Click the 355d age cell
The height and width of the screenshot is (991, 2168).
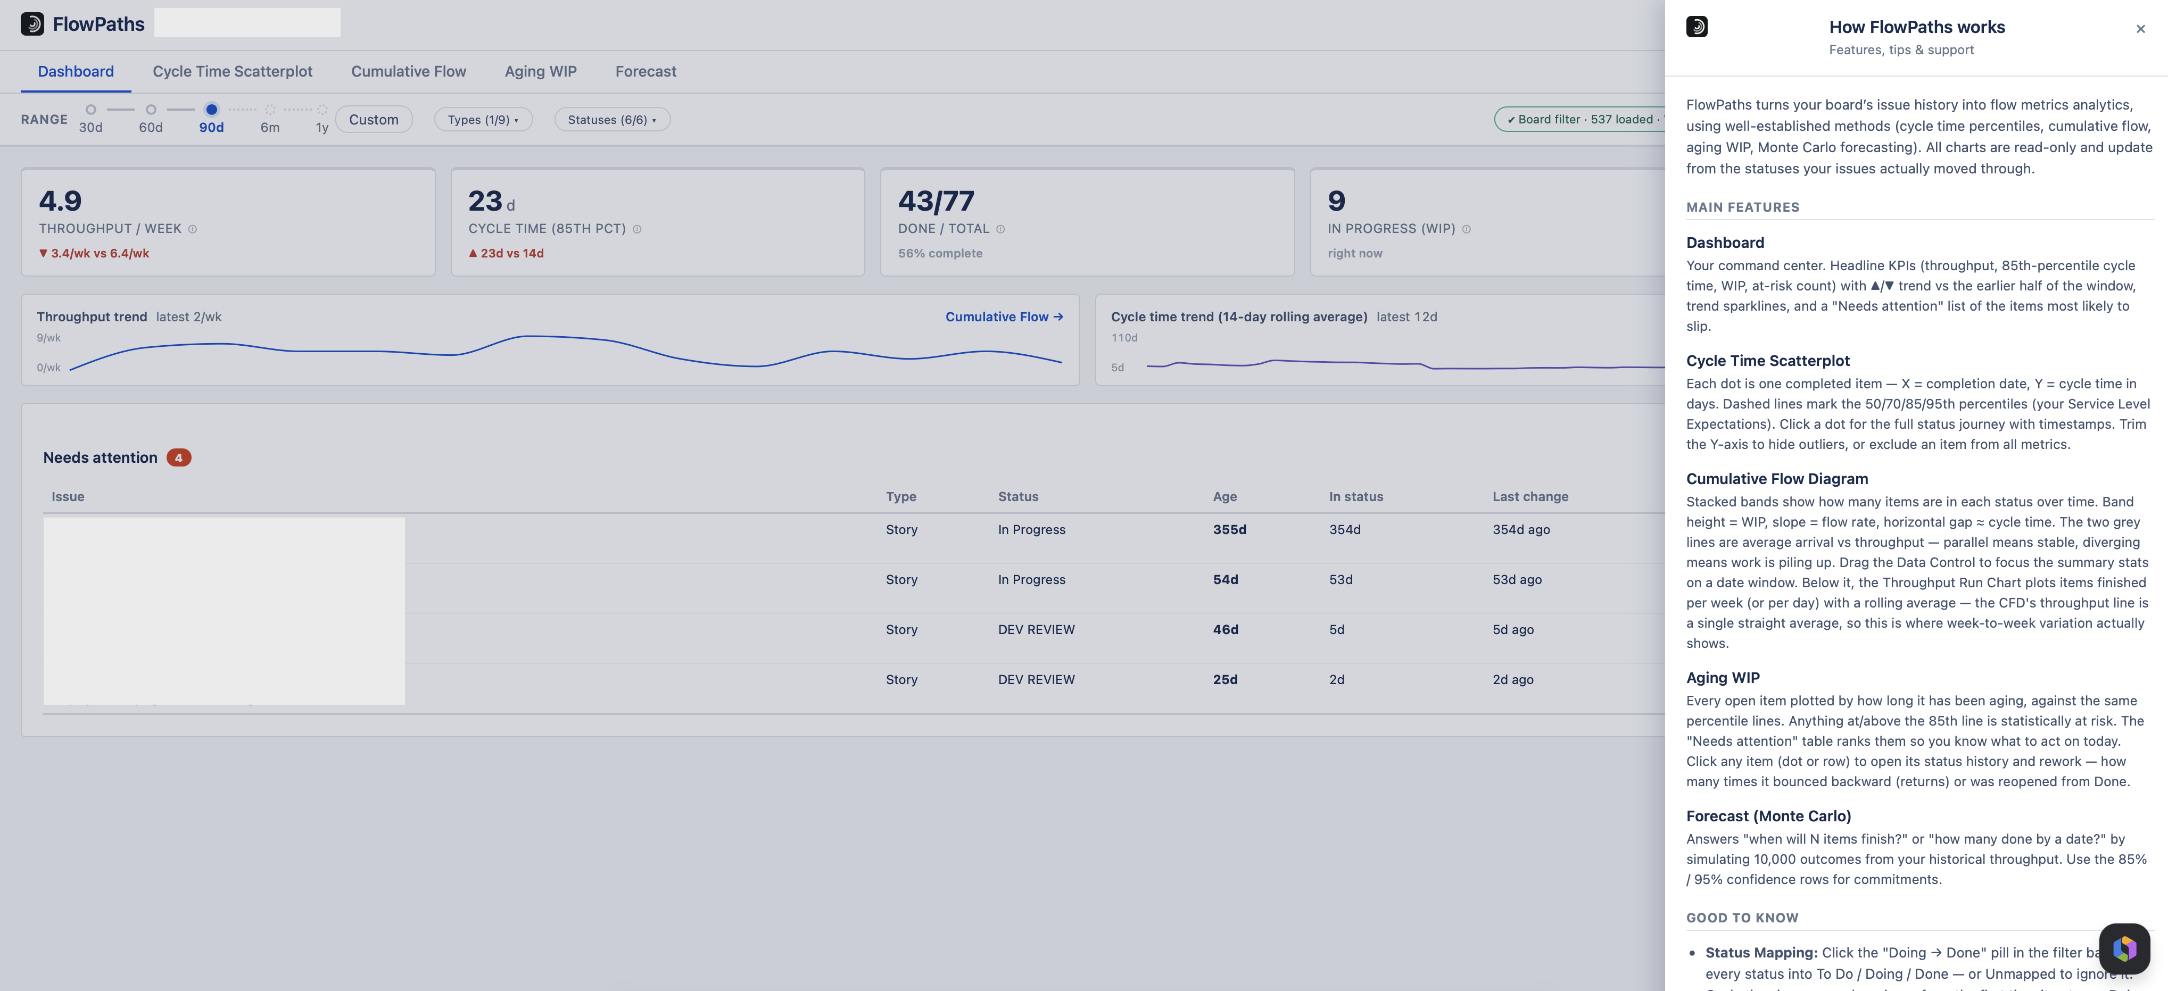(x=1230, y=529)
